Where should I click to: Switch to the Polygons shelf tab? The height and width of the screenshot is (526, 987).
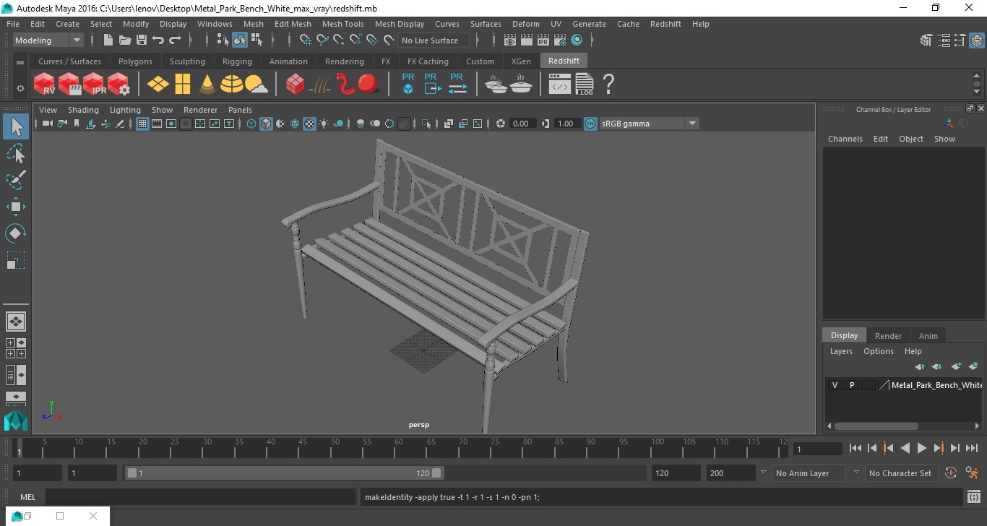coord(135,61)
